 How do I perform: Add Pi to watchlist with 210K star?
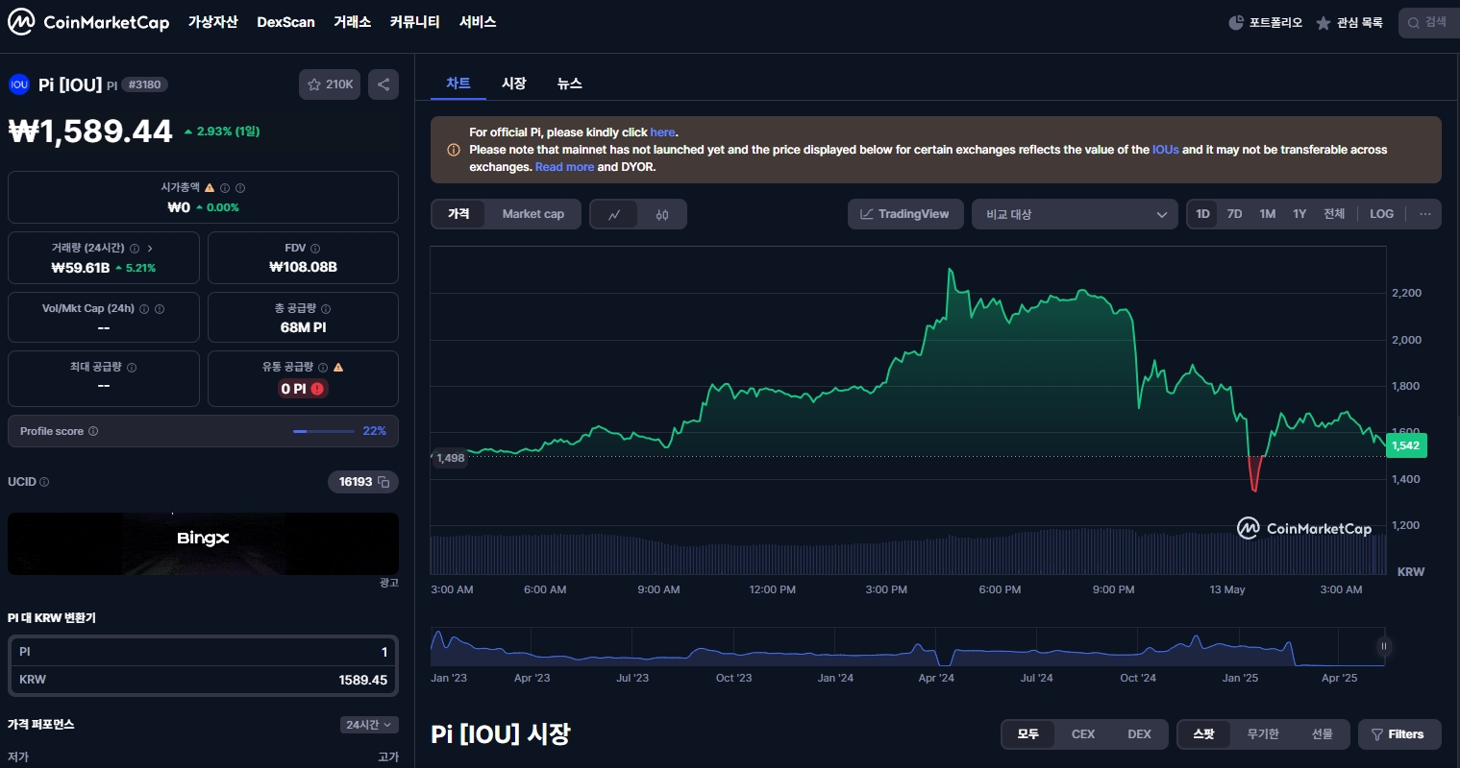coord(330,84)
